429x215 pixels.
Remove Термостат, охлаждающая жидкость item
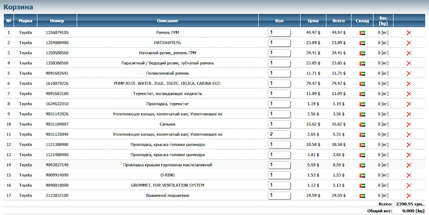pyautogui.click(x=409, y=94)
